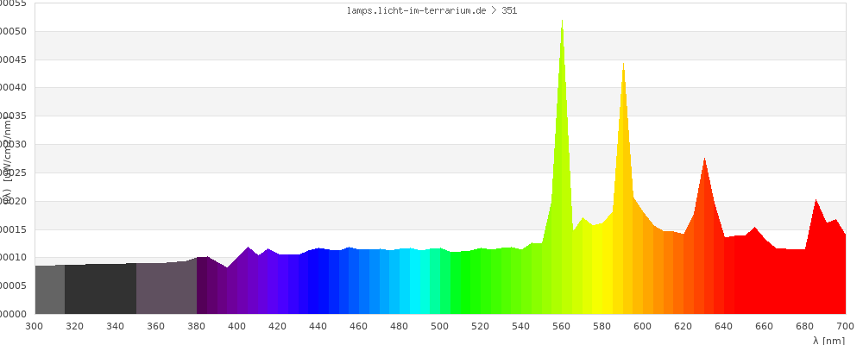Image resolution: width=863 pixels, height=345 pixels.
Task: Select the dark gray band around 330 nm
Action: (x=95, y=290)
